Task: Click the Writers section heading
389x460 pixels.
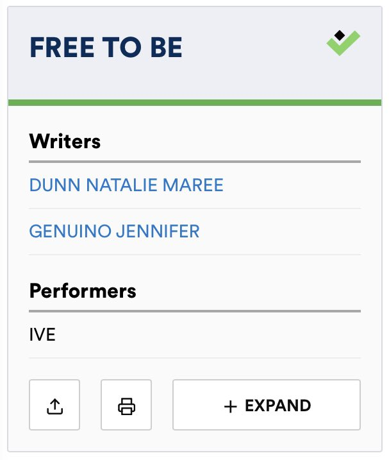Action: 65,141
